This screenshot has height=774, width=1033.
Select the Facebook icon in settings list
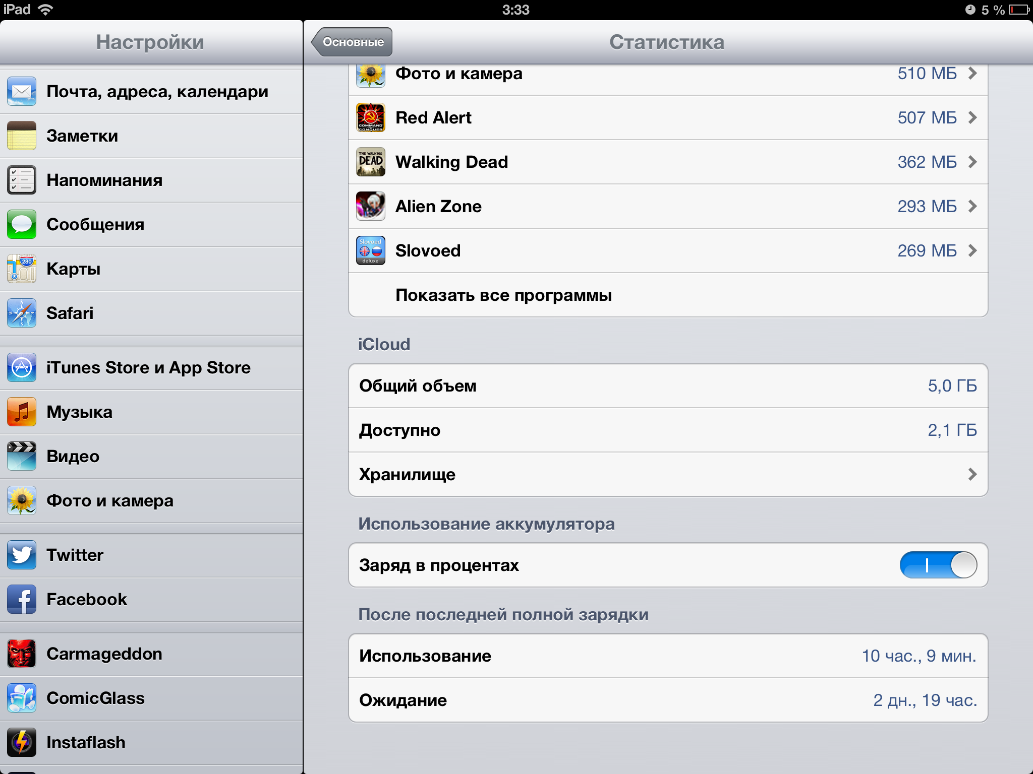(x=22, y=599)
